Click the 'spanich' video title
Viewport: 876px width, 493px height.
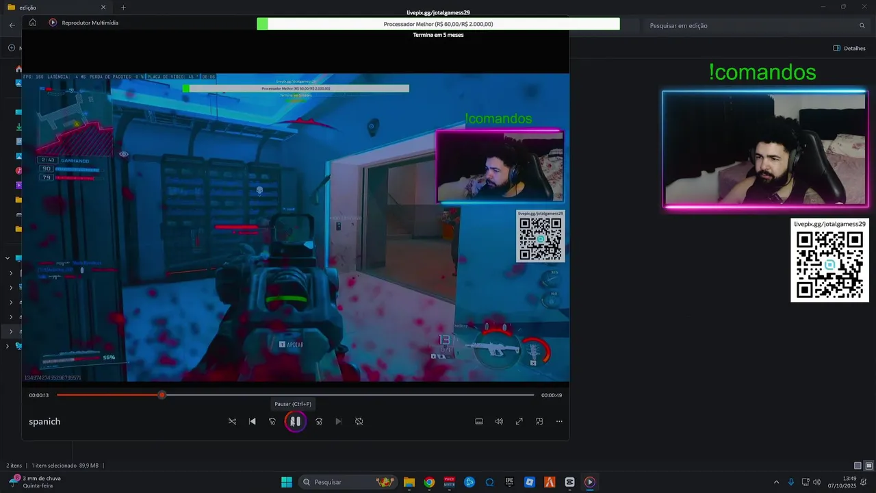point(44,422)
